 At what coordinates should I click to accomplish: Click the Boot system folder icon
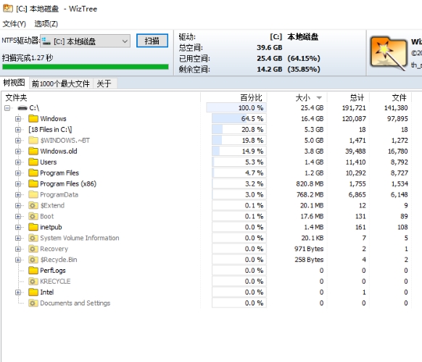33,216
